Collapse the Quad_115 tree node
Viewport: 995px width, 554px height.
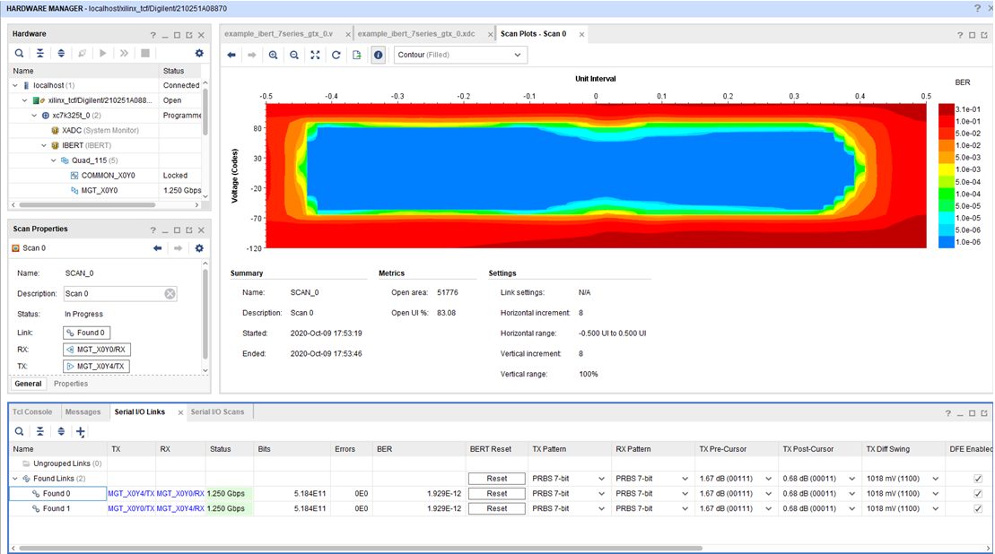point(53,160)
